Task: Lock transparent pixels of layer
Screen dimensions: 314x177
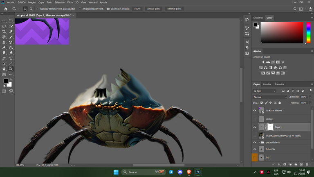Action: (x=262, y=103)
